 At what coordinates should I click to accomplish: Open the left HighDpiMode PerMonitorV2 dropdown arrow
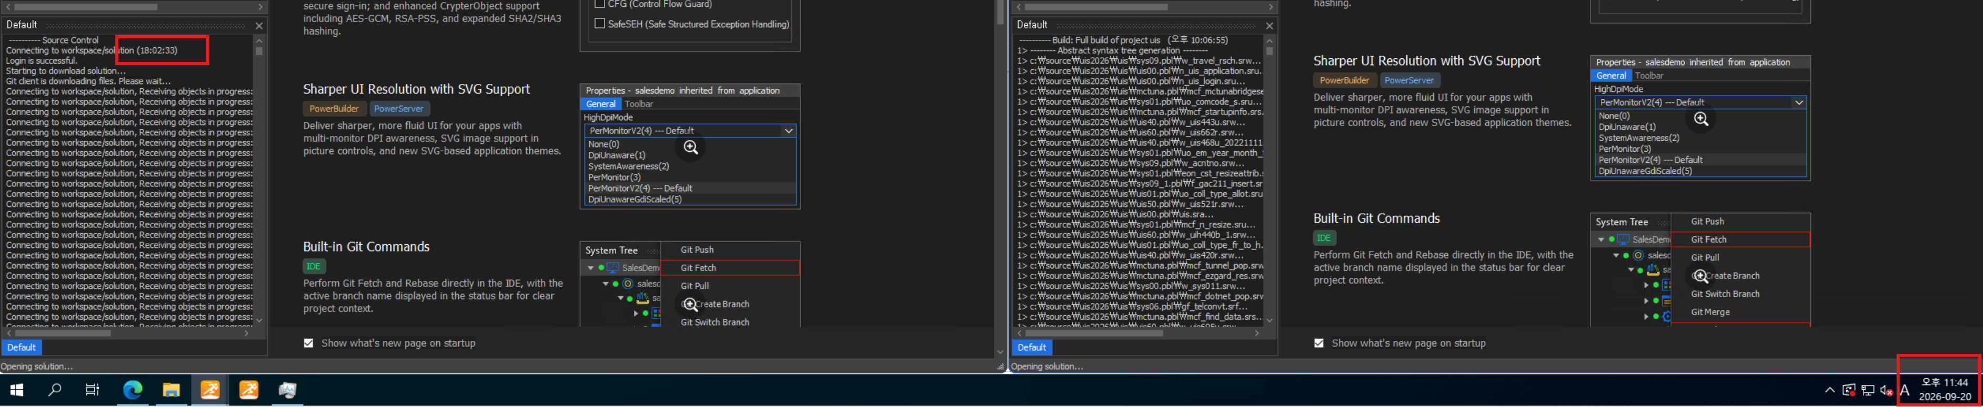pos(788,131)
